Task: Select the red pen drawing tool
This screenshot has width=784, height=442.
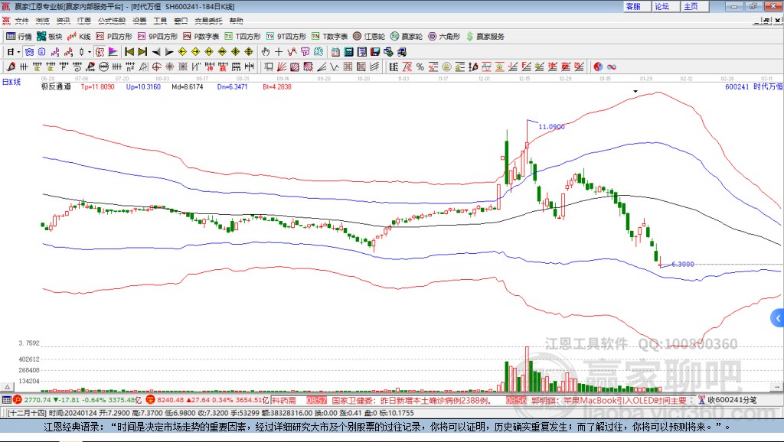Action: (x=11, y=67)
